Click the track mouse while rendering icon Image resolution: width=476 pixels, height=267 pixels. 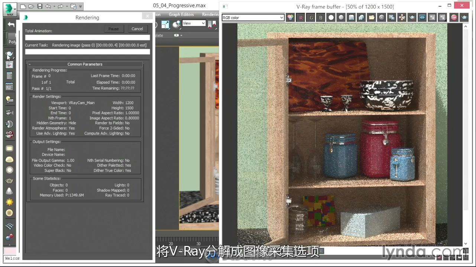[x=402, y=17]
